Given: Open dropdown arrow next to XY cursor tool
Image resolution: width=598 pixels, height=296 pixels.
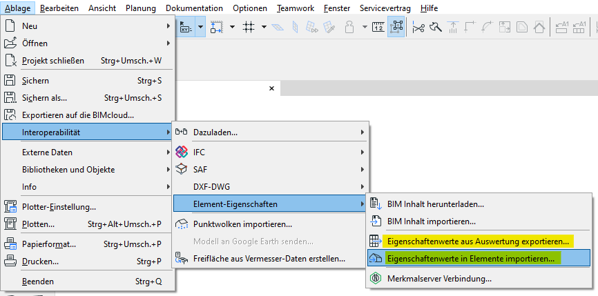Looking at the screenshot, I should click(200, 27).
